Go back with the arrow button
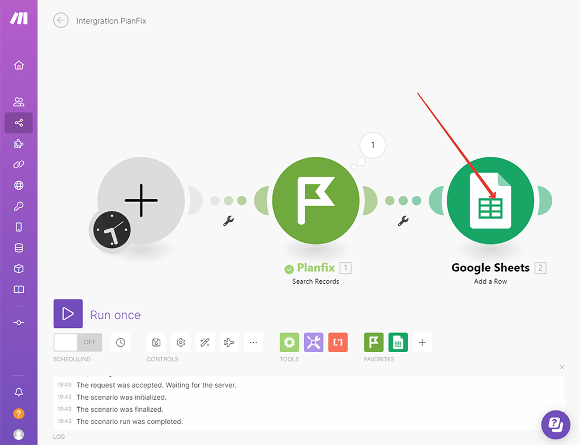580x445 pixels. (x=61, y=20)
